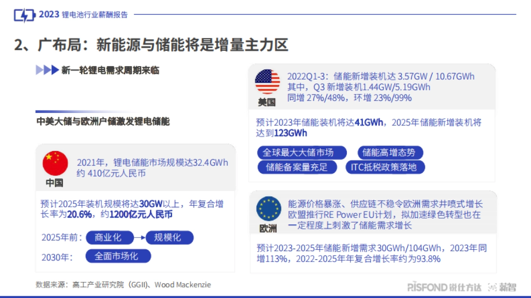Click the triple arrow icon before 新一轮锂电需求周期来临

click(47, 70)
